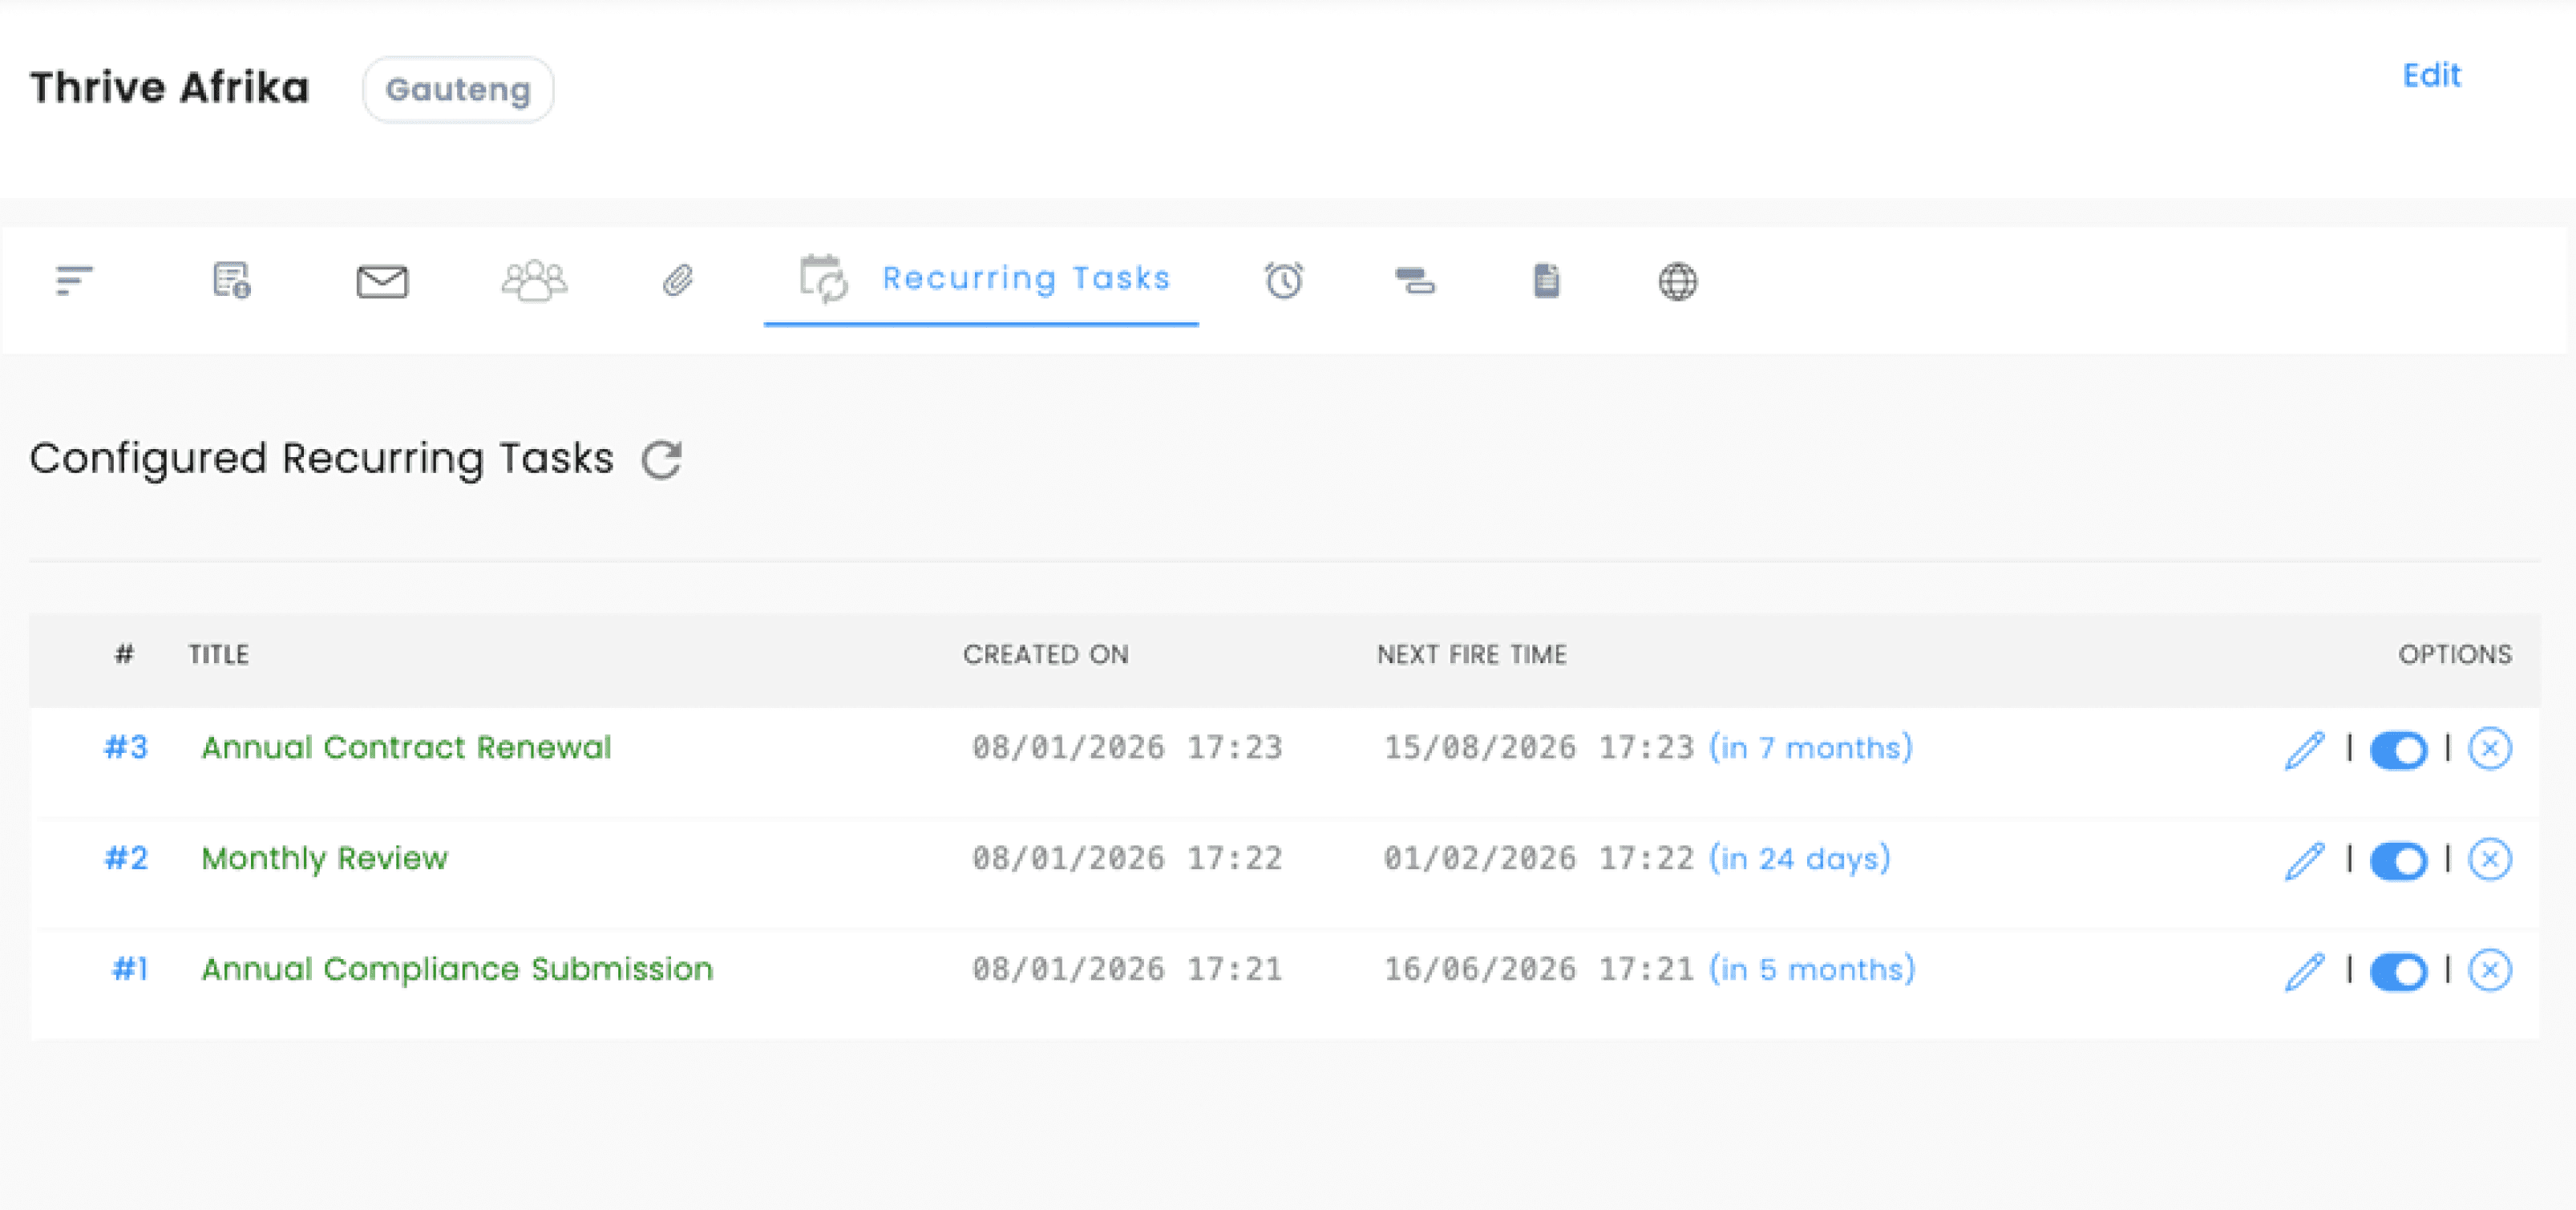Image resolution: width=2576 pixels, height=1210 pixels.
Task: Open the #2 task ID link
Action: tap(126, 858)
